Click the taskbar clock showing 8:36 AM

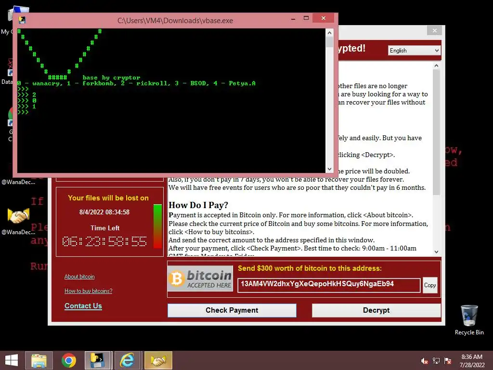click(x=472, y=357)
